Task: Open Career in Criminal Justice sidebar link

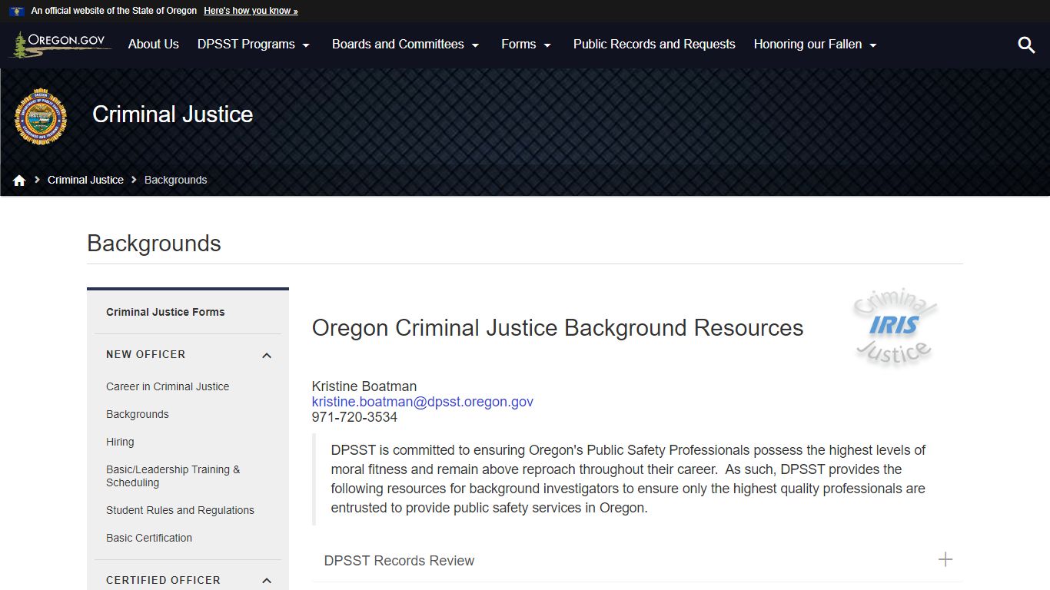Action: coord(168,386)
